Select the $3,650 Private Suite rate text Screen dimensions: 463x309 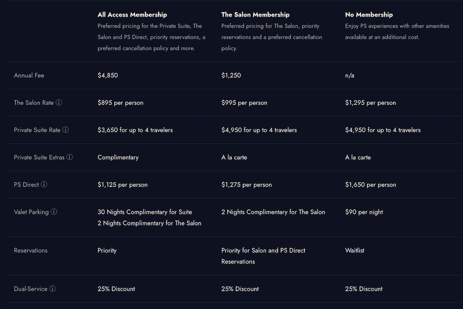click(x=135, y=130)
